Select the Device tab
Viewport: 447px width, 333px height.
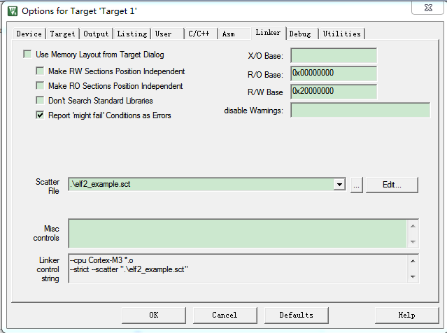tap(29, 34)
